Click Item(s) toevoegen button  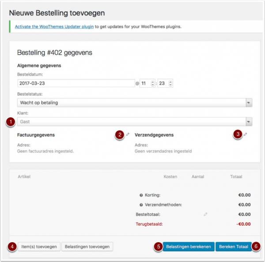[39, 247]
